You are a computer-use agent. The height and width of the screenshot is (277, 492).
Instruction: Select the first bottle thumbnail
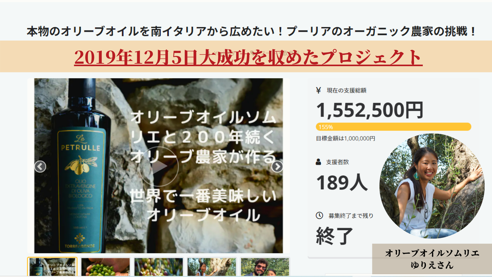pyautogui.click(x=52, y=267)
